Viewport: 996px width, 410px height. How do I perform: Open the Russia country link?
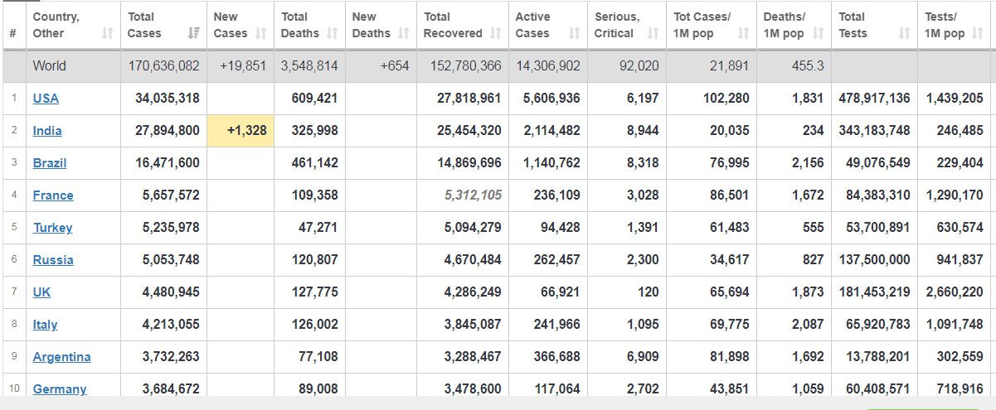(x=53, y=259)
